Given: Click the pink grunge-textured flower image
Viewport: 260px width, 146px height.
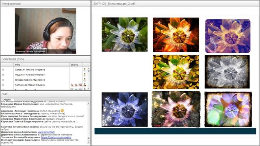Looking at the screenshot, I should click(176, 109).
